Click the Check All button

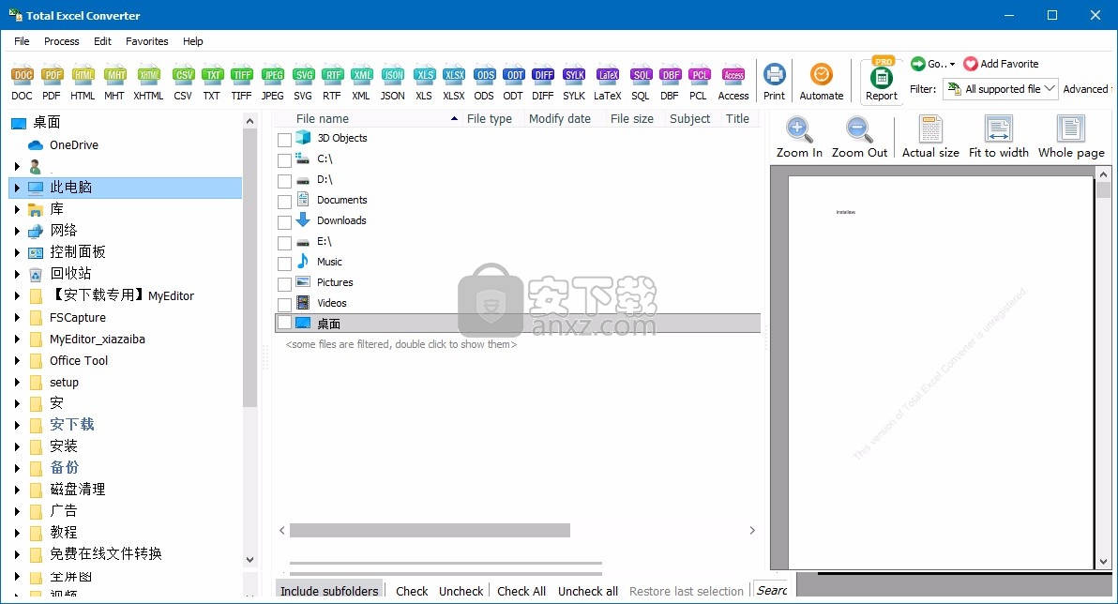tap(521, 591)
